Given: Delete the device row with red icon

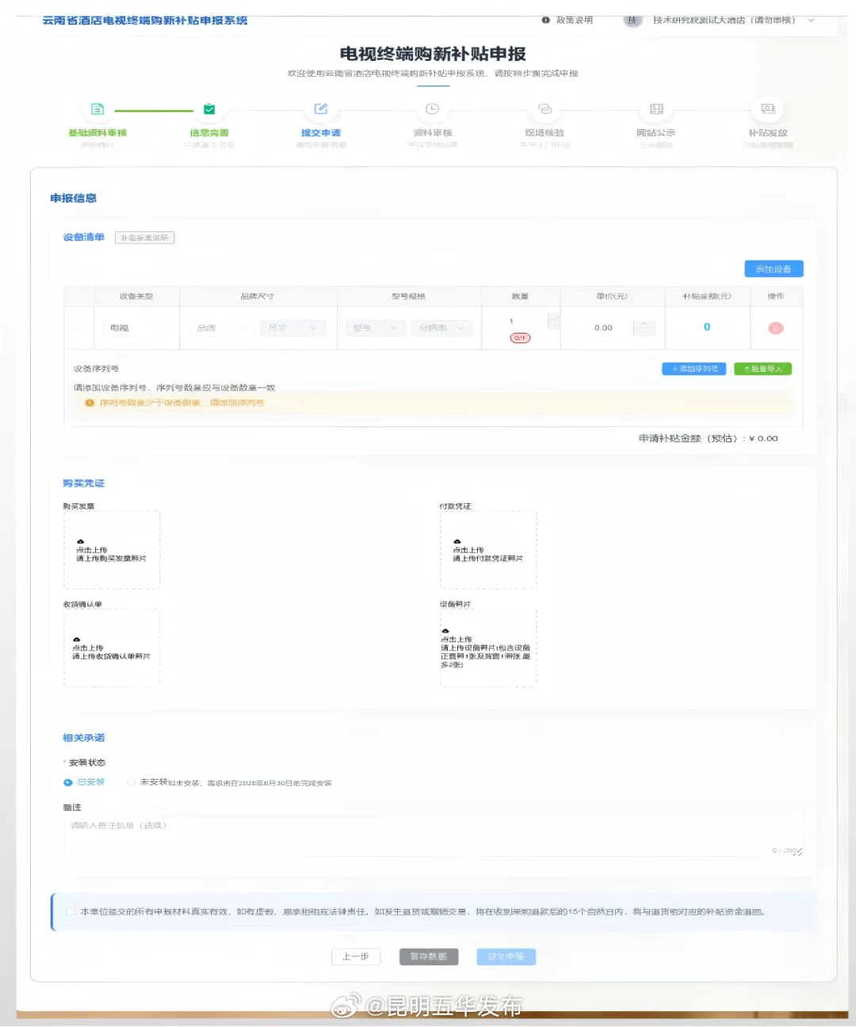Looking at the screenshot, I should tap(776, 328).
